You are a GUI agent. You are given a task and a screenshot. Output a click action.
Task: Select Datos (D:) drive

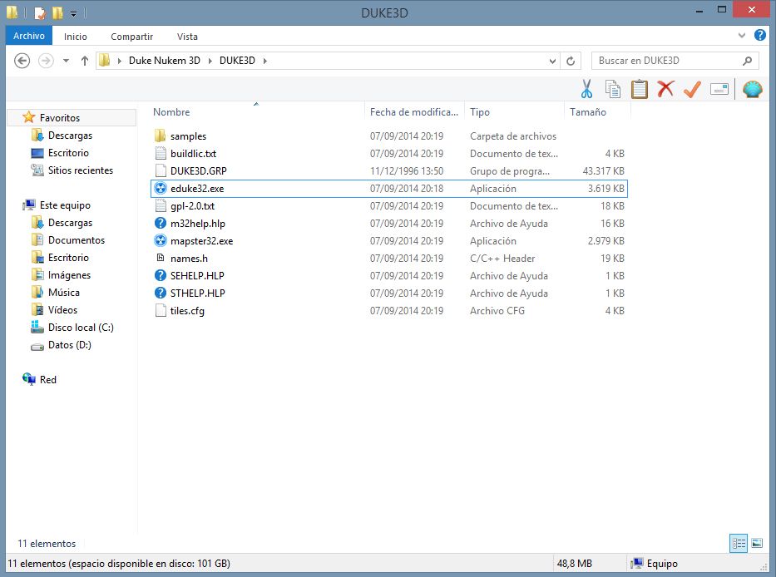tap(69, 345)
